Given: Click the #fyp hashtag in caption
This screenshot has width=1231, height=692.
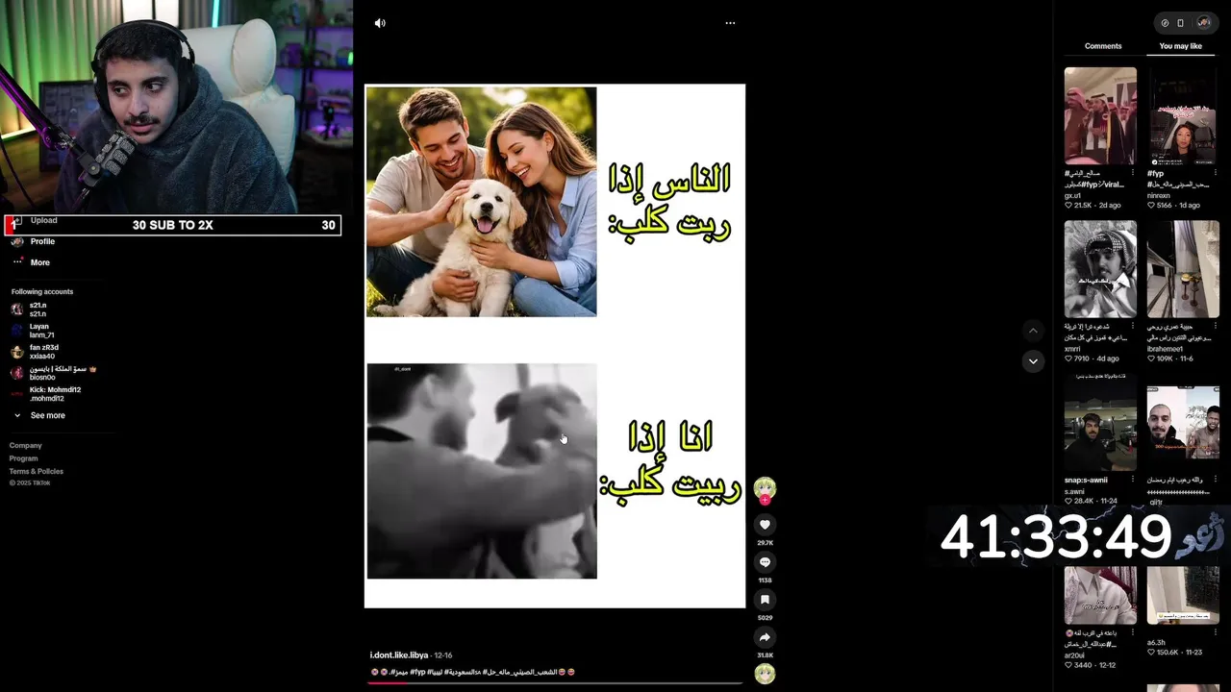Looking at the screenshot, I should (x=417, y=672).
